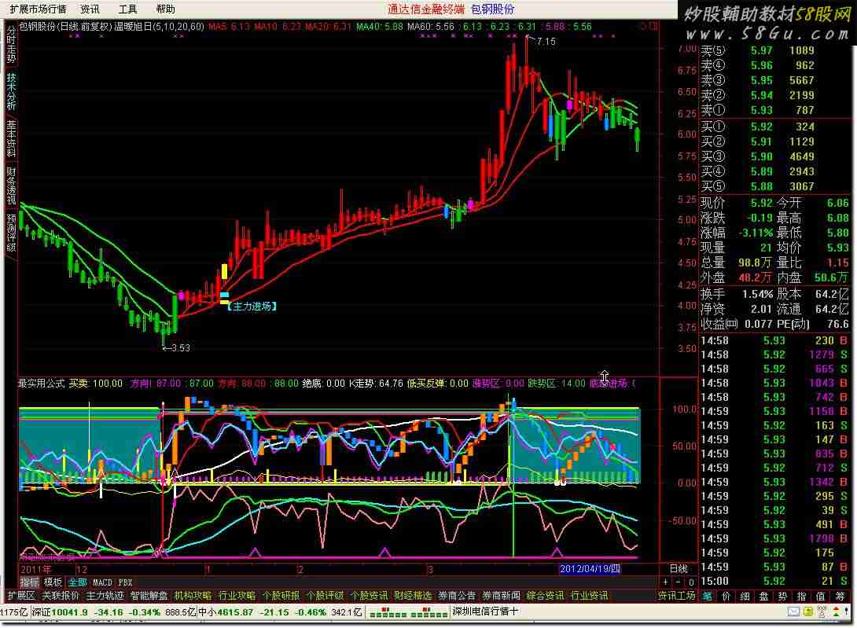The height and width of the screenshot is (628, 857).
Task: Open the 行业攻略 tab
Action: click(x=237, y=596)
